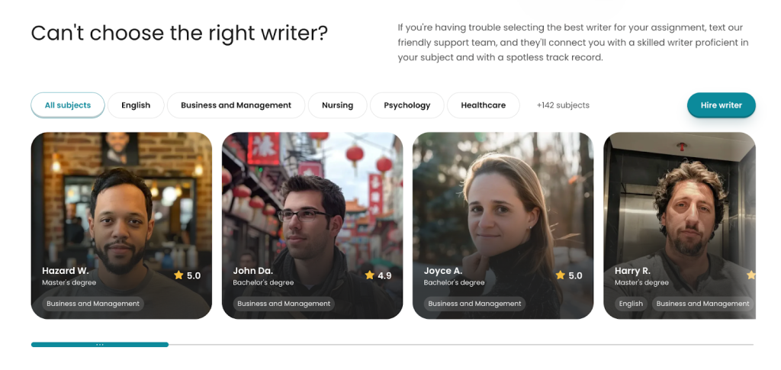The width and height of the screenshot is (781, 370).
Task: Click the English tag on Harry R.'s card
Action: coord(631,304)
